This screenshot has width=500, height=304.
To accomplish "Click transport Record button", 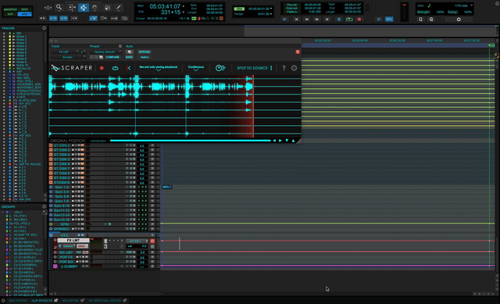I will pos(359,19).
